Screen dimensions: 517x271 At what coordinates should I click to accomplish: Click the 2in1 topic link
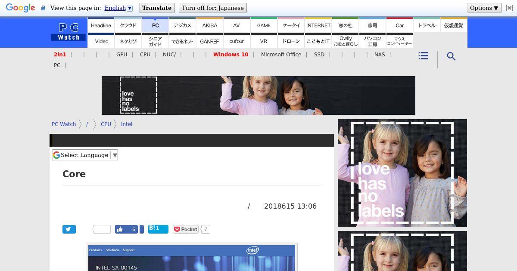60,54
